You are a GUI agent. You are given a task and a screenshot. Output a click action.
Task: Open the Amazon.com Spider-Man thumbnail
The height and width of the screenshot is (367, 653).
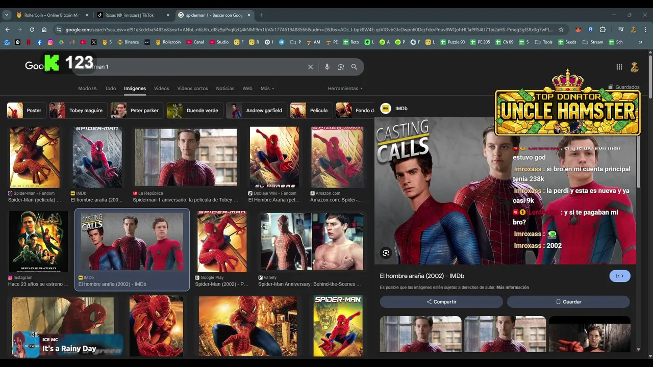click(x=337, y=158)
